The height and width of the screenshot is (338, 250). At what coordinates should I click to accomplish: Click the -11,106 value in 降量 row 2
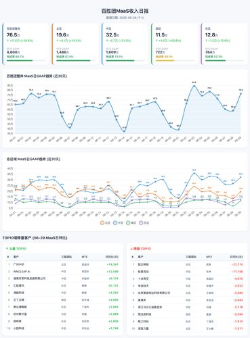[x=237, y=272]
